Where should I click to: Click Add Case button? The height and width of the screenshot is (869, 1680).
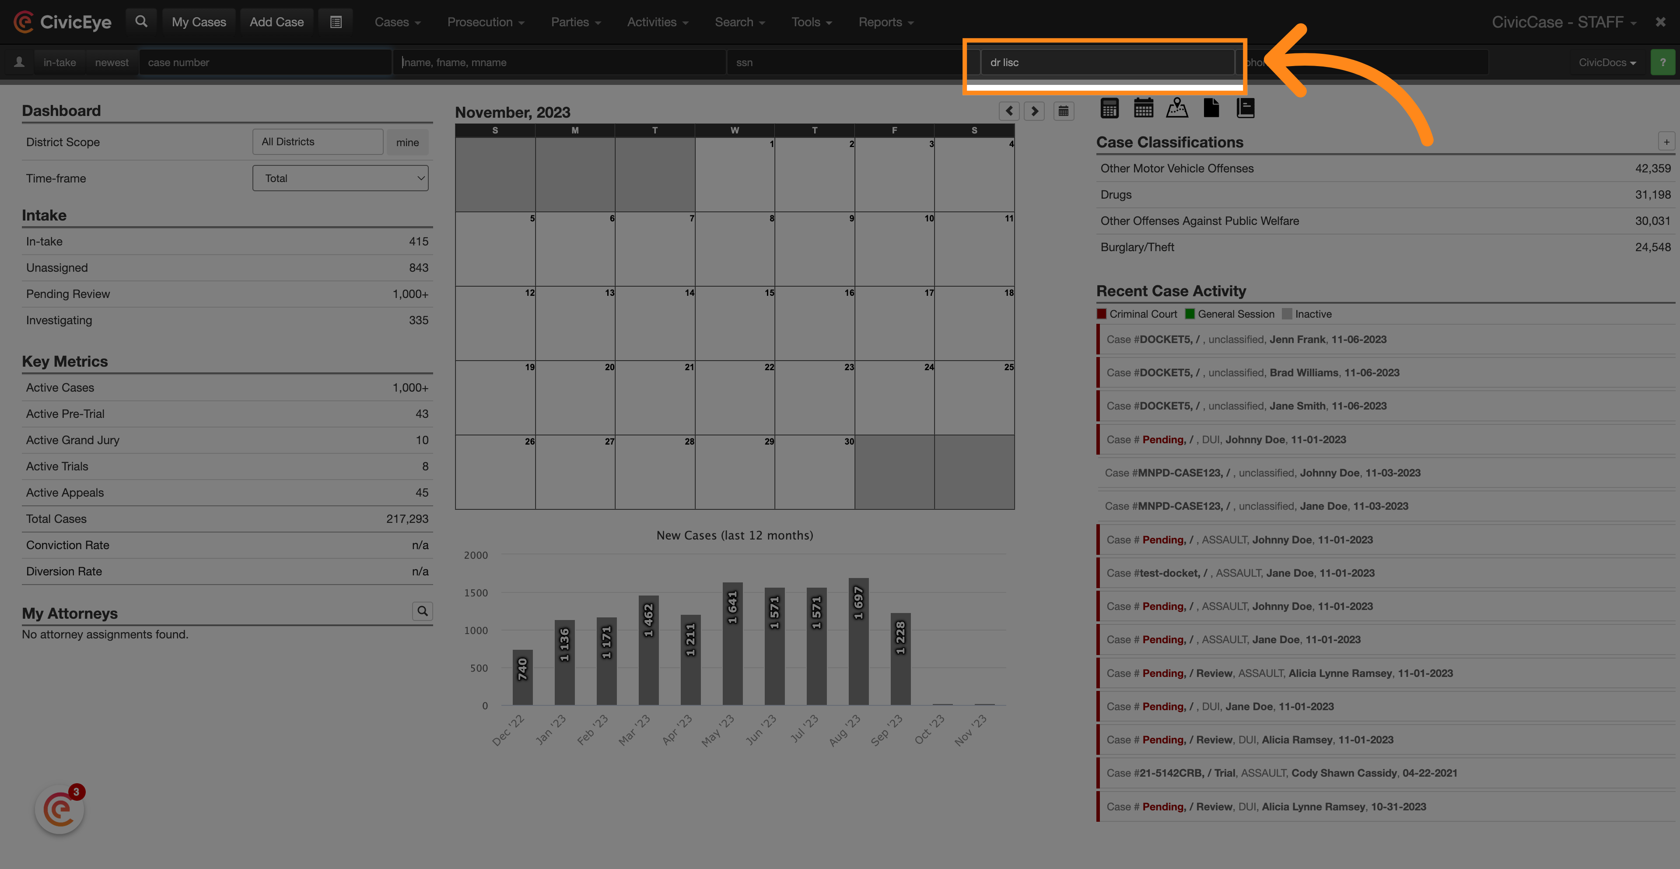(x=276, y=22)
